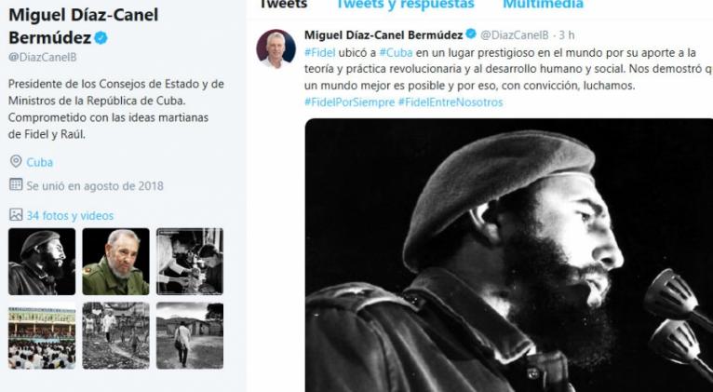Open the #FidelPorSiempre hashtag
This screenshot has height=392, width=713.
coord(349,102)
